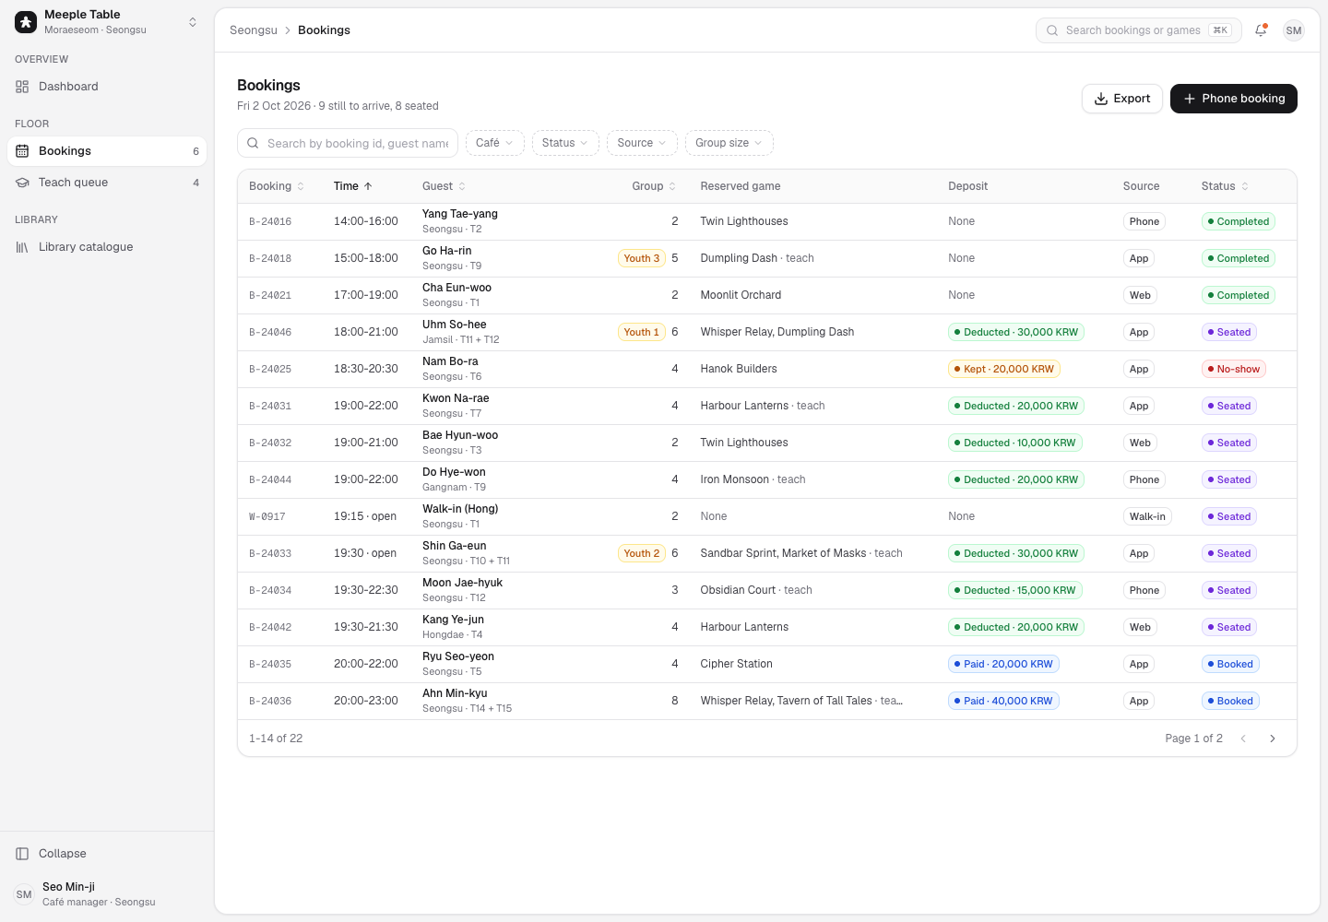Viewport: 1328px width, 922px height.
Task: Click the plus icon in Phone booking
Action: click(1190, 99)
